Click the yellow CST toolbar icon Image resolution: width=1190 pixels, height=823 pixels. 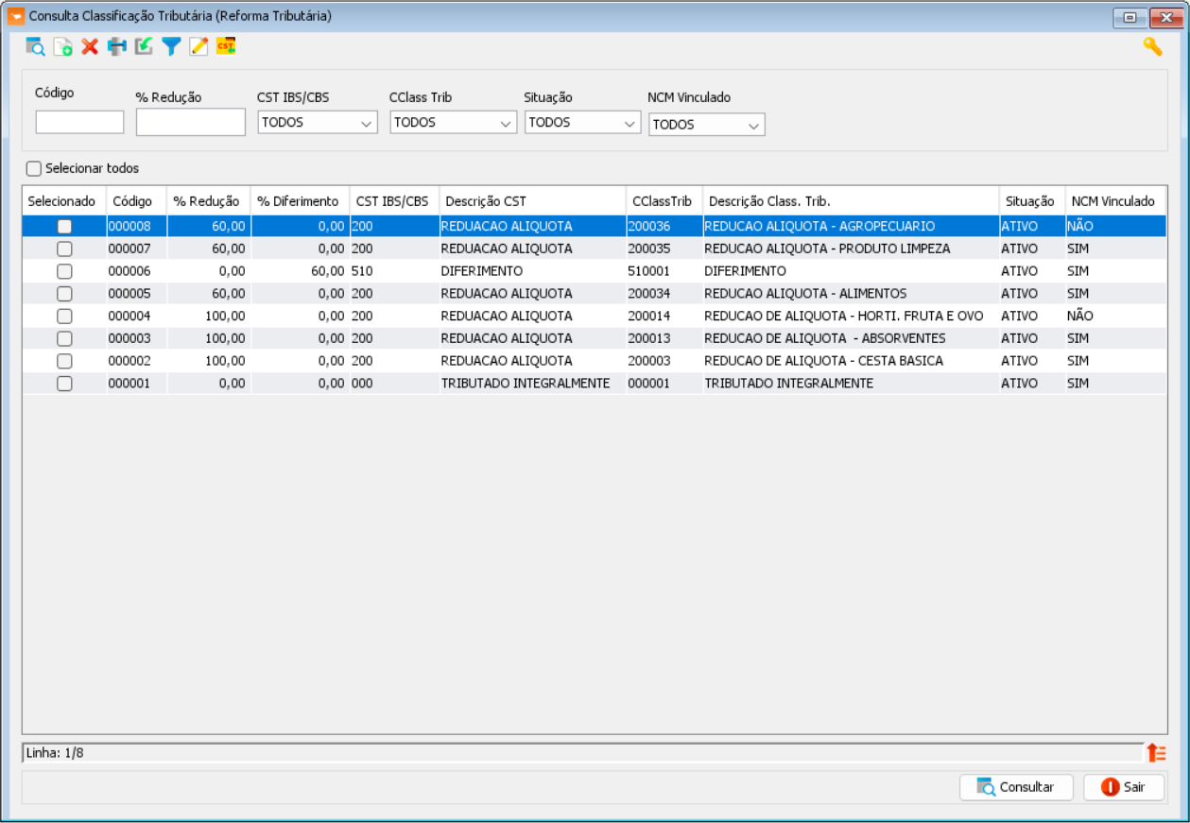click(x=226, y=46)
